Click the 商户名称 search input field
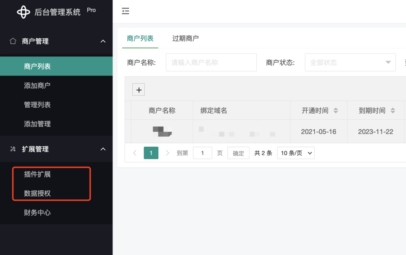Screen dimensions: 406x255 [x=211, y=62]
